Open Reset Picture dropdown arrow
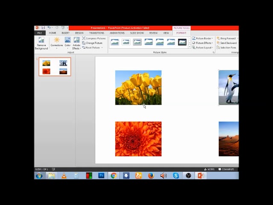Screen dimensions: 273x205 click(102, 47)
